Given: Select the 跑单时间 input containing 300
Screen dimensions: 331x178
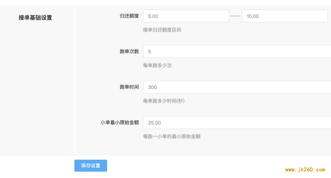Looking at the screenshot, I should click(237, 87).
